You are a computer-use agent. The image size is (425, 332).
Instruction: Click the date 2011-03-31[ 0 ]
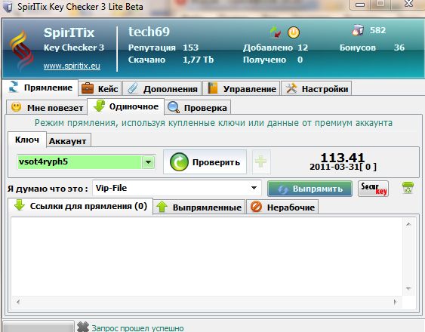(x=343, y=167)
